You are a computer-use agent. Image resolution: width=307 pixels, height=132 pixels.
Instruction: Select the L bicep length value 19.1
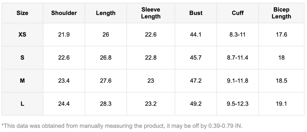click(x=281, y=104)
